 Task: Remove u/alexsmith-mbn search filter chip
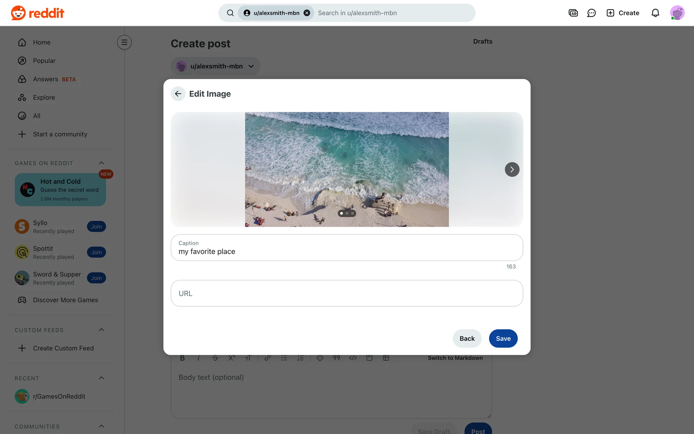click(x=307, y=13)
